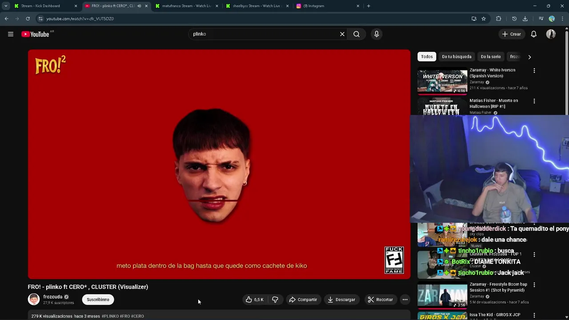Click the Recortar clip button
This screenshot has width=569, height=320.
pos(381,300)
